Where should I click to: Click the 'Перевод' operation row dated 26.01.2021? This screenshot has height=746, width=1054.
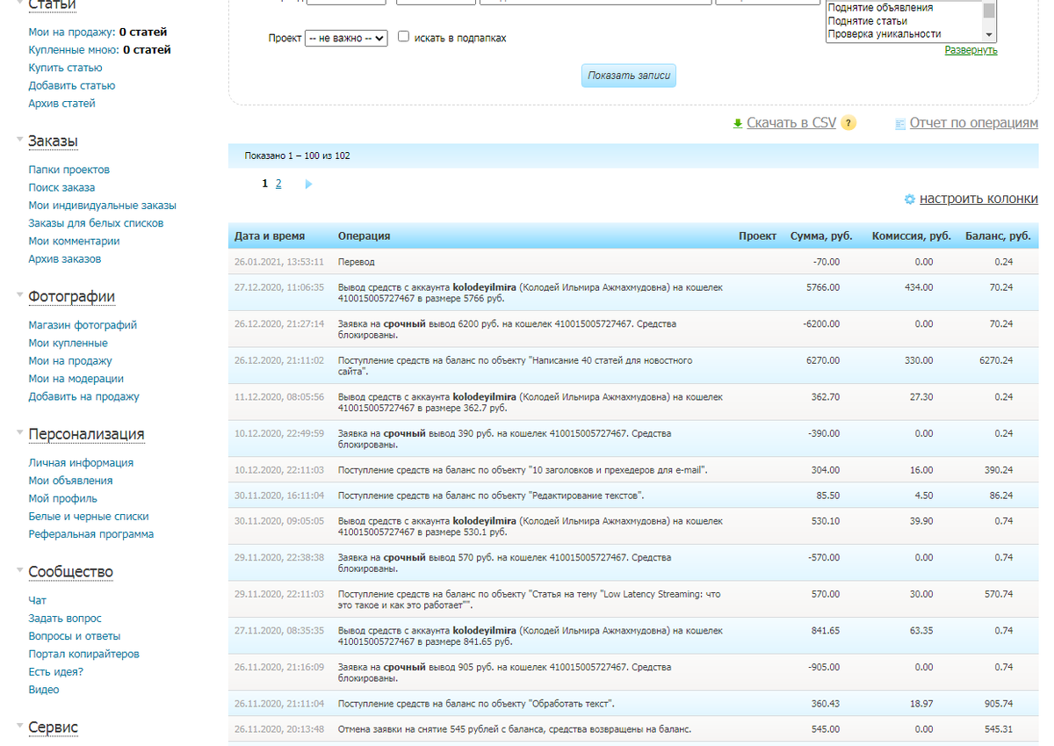[633, 262]
